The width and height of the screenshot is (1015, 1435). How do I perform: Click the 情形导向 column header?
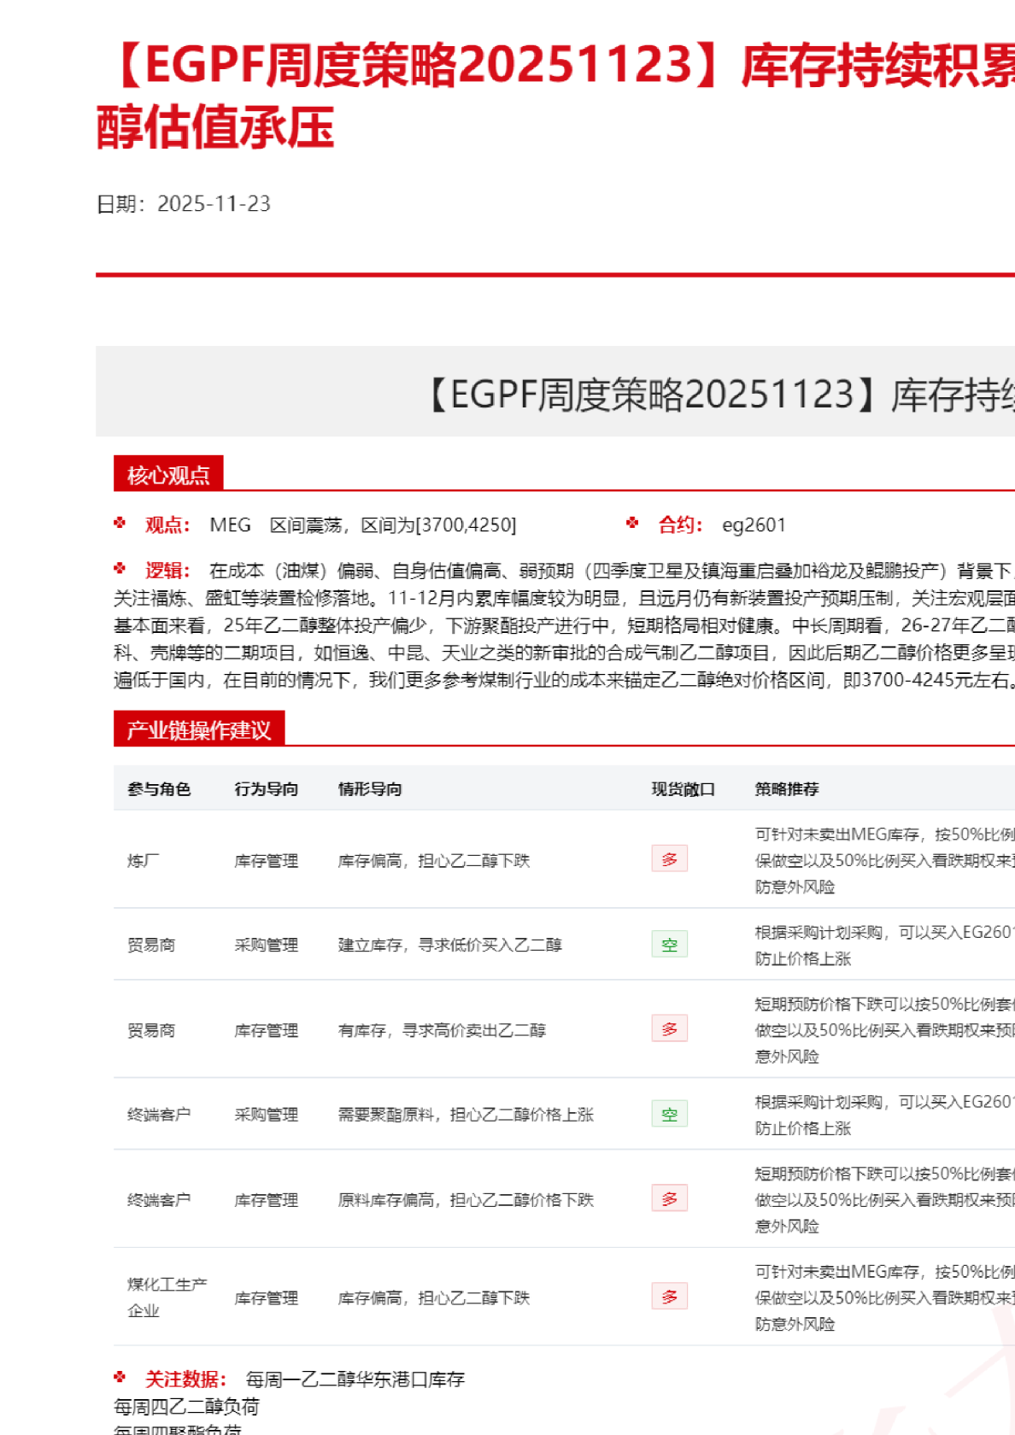[x=370, y=788]
